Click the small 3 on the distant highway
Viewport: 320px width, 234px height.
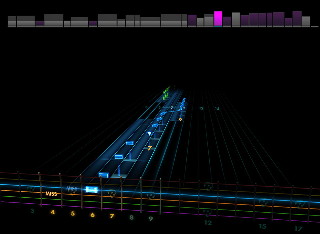[x=146, y=107]
